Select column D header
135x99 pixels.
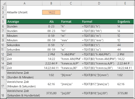pos(99,3)
